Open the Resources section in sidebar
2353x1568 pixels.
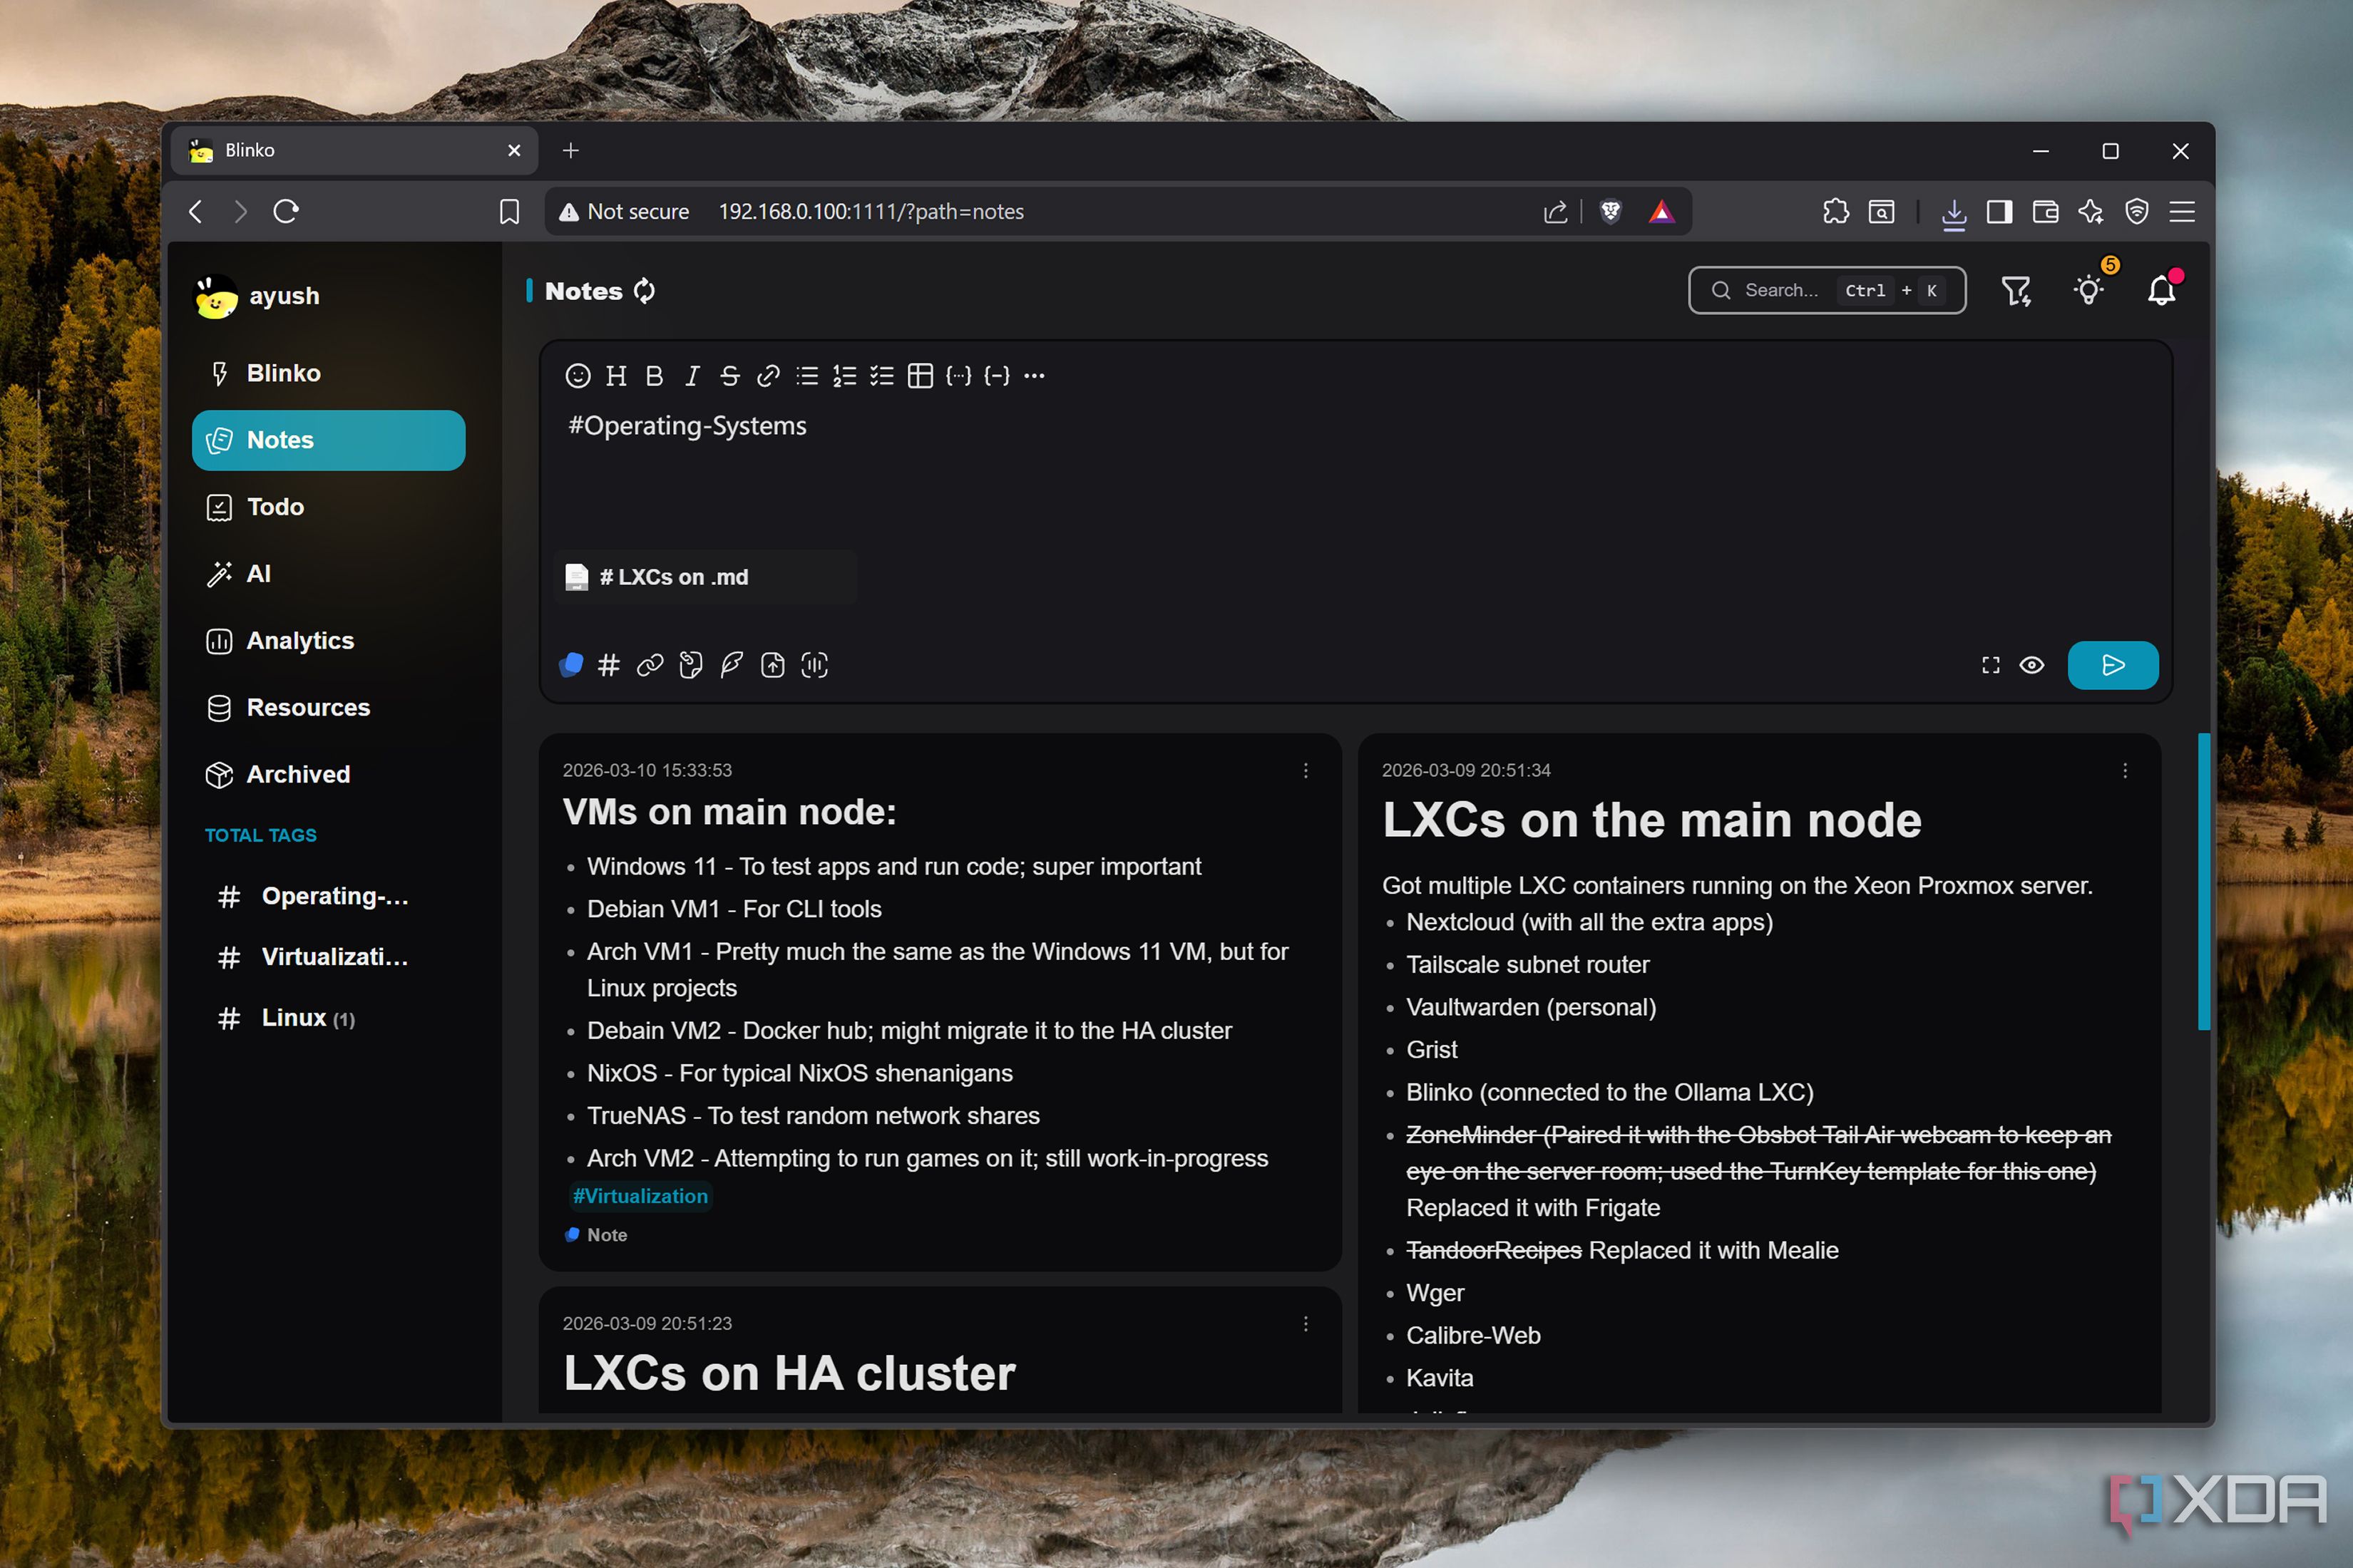(328, 708)
